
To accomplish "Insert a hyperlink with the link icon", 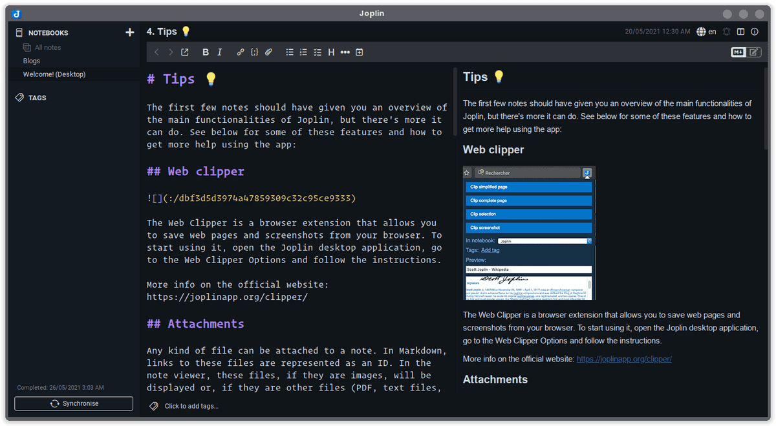I will [x=241, y=52].
